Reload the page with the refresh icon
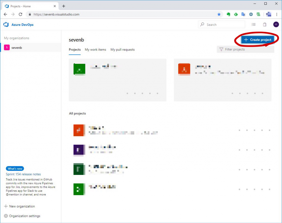The width and height of the screenshot is (282, 223). coord(20,14)
